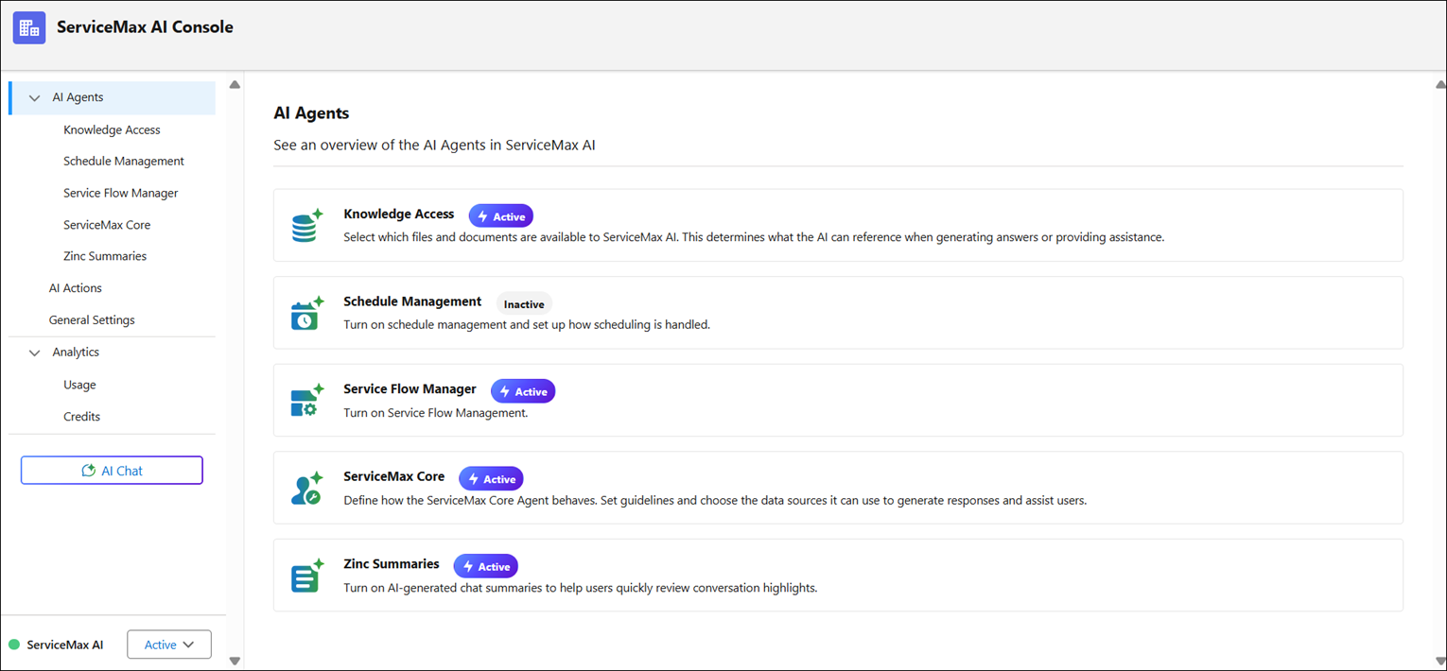Go to Zinc Summaries in the sidebar

pos(105,256)
